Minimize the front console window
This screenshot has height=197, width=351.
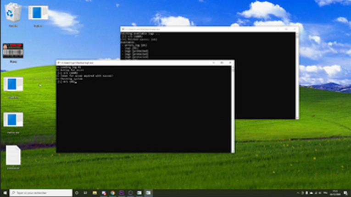pyautogui.click(x=213, y=63)
